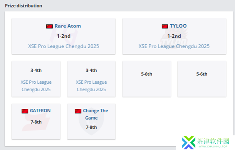This screenshot has height=150, width=235.
Task: Click 1-2nd placement text under Rare Atom
Action: pyautogui.click(x=63, y=36)
